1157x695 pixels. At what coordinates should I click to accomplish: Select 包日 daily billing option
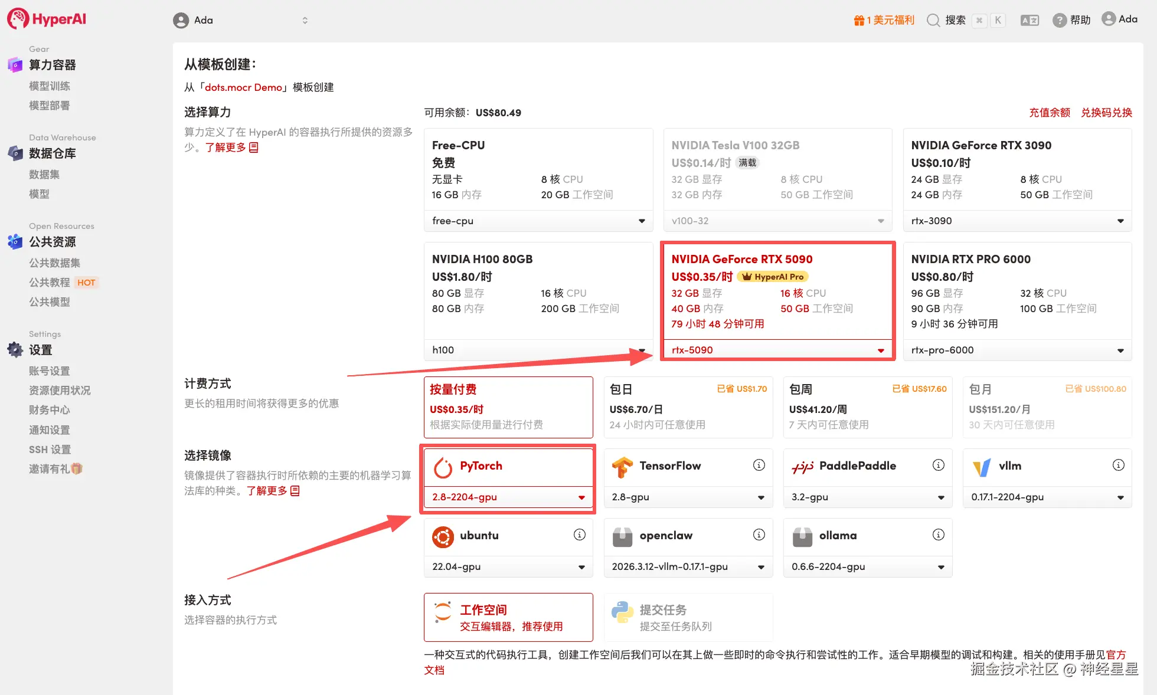click(688, 407)
